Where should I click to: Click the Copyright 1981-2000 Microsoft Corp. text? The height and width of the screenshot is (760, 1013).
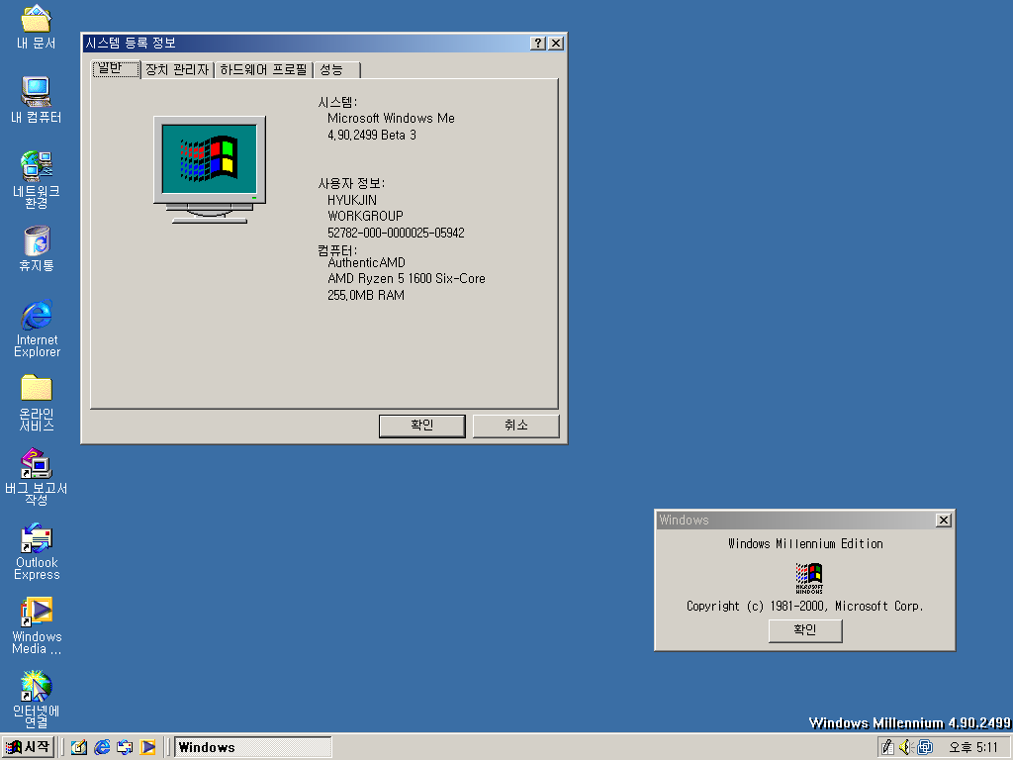805,607
